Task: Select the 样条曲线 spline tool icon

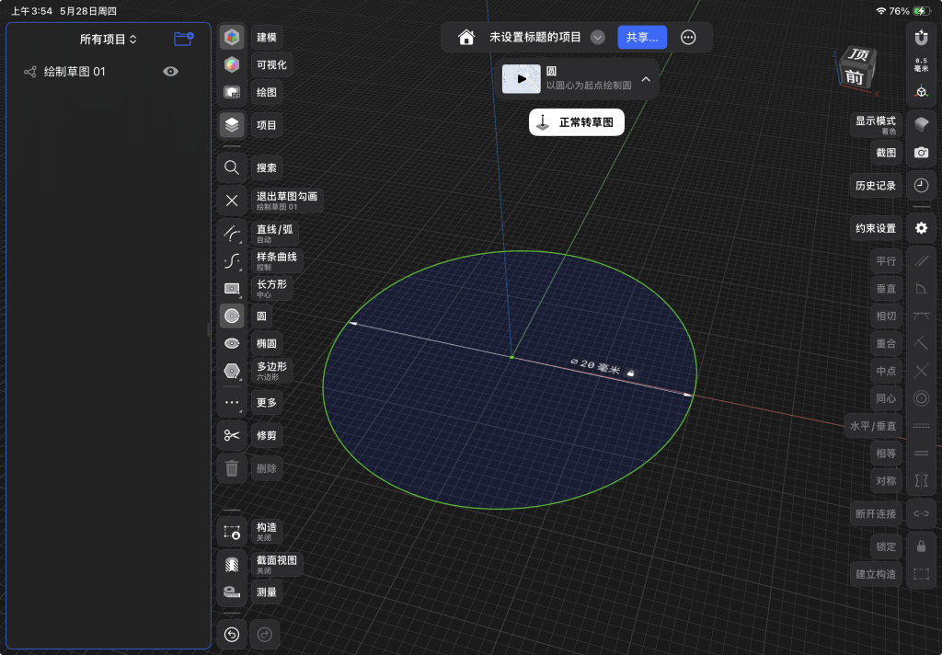Action: pos(232,260)
